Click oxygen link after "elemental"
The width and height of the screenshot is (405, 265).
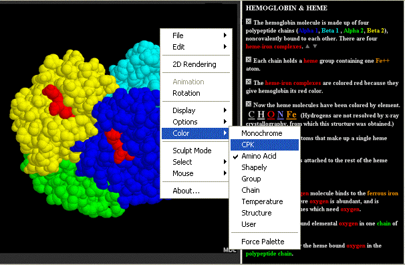click(348, 224)
